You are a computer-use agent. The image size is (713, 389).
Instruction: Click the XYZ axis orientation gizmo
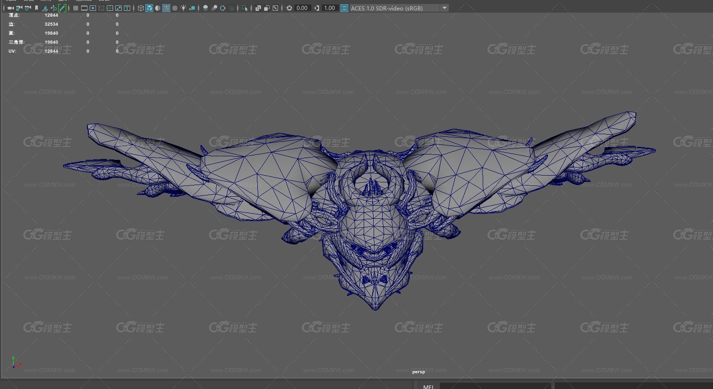coord(16,362)
